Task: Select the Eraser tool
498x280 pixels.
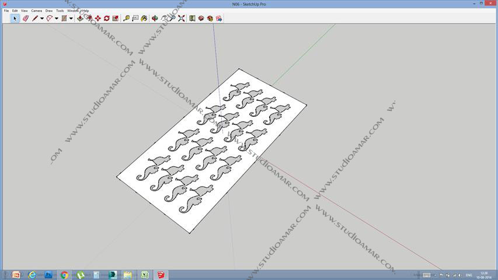Action: (26, 19)
